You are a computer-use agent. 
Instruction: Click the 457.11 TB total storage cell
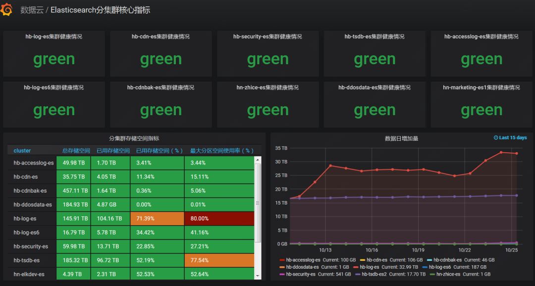73,191
